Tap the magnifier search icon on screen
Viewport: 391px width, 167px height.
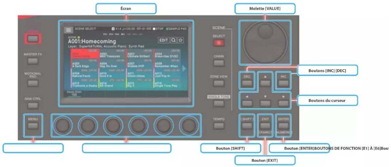[173, 40]
